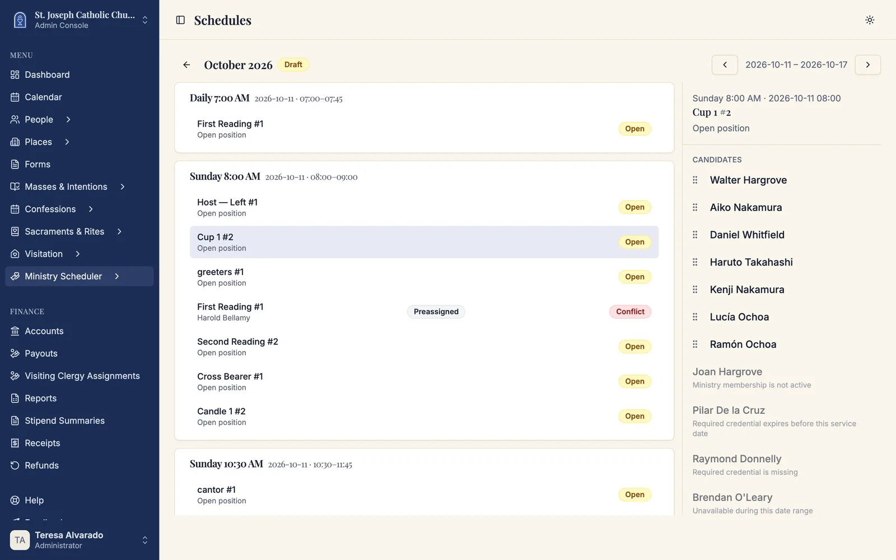Toggle the sidebar panel icon

[180, 20]
